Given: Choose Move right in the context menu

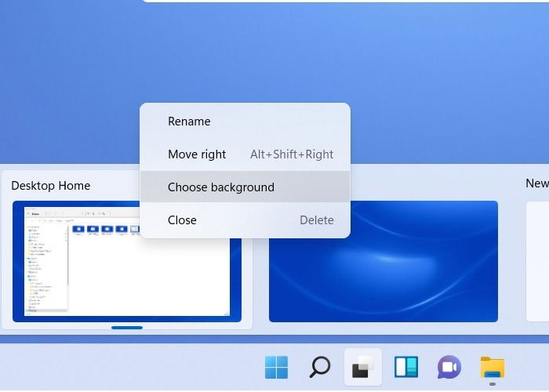Looking at the screenshot, I should (x=245, y=154).
